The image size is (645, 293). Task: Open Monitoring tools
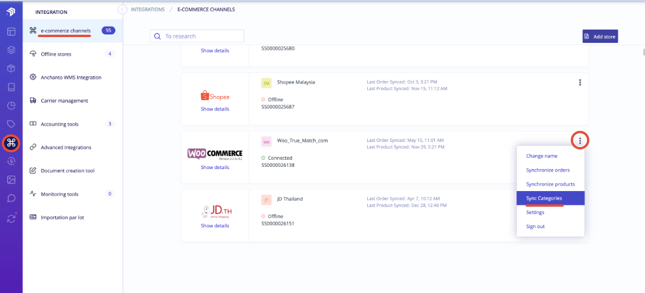click(x=73, y=194)
